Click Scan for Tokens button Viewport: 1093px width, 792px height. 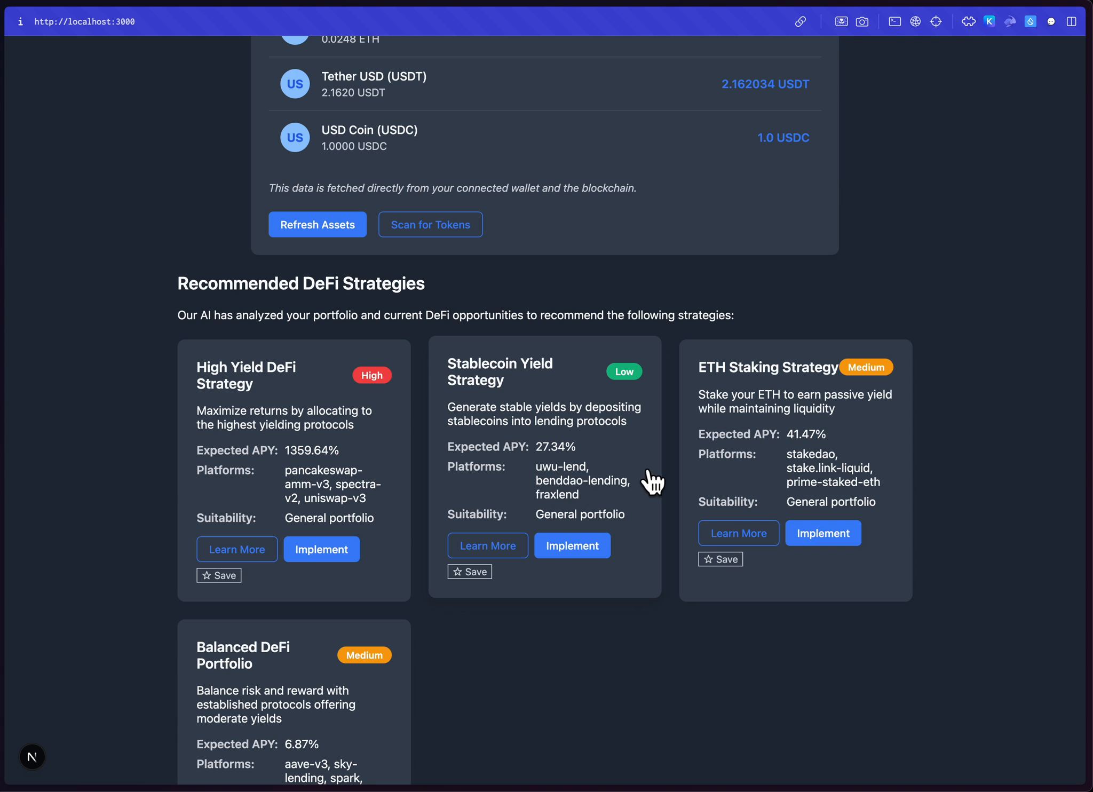click(x=430, y=224)
